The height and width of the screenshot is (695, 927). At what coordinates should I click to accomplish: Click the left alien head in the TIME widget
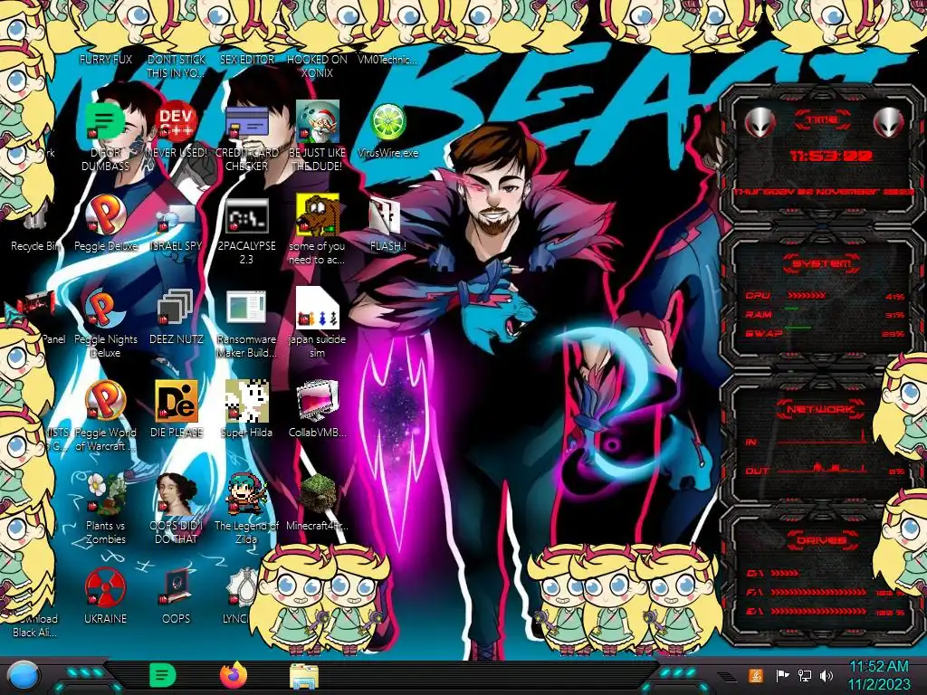click(760, 122)
